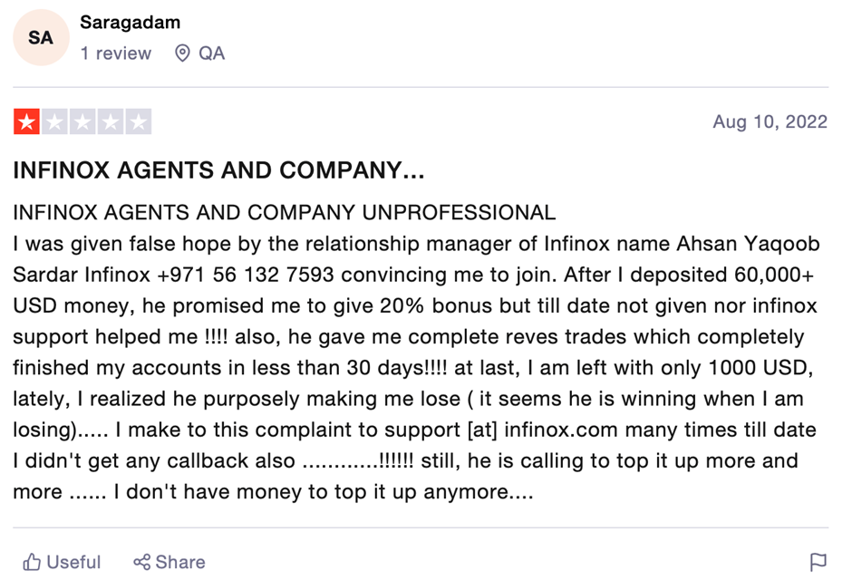Click the thumbs-up Useful icon
This screenshot has height=580, width=852.
(x=32, y=562)
